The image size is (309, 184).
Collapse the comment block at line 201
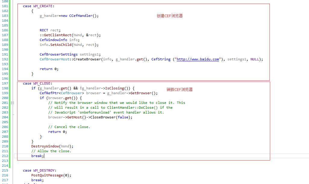12,103
